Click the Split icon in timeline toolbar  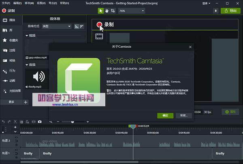pos(34,122)
